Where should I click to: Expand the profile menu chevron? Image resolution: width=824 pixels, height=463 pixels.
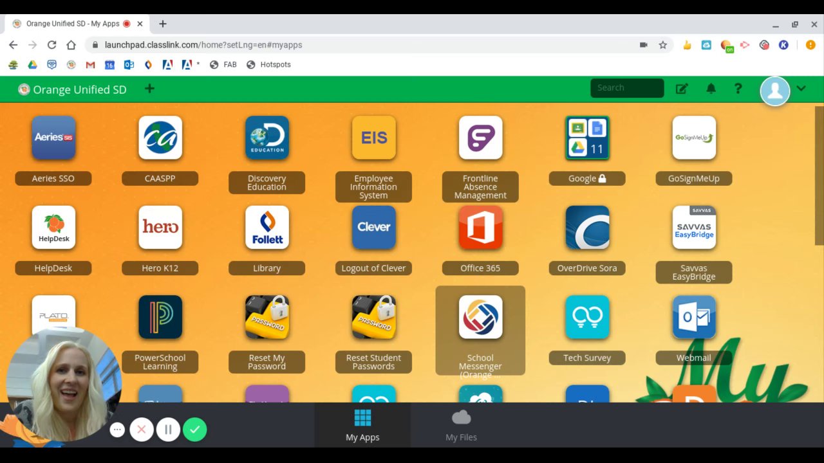[801, 89]
